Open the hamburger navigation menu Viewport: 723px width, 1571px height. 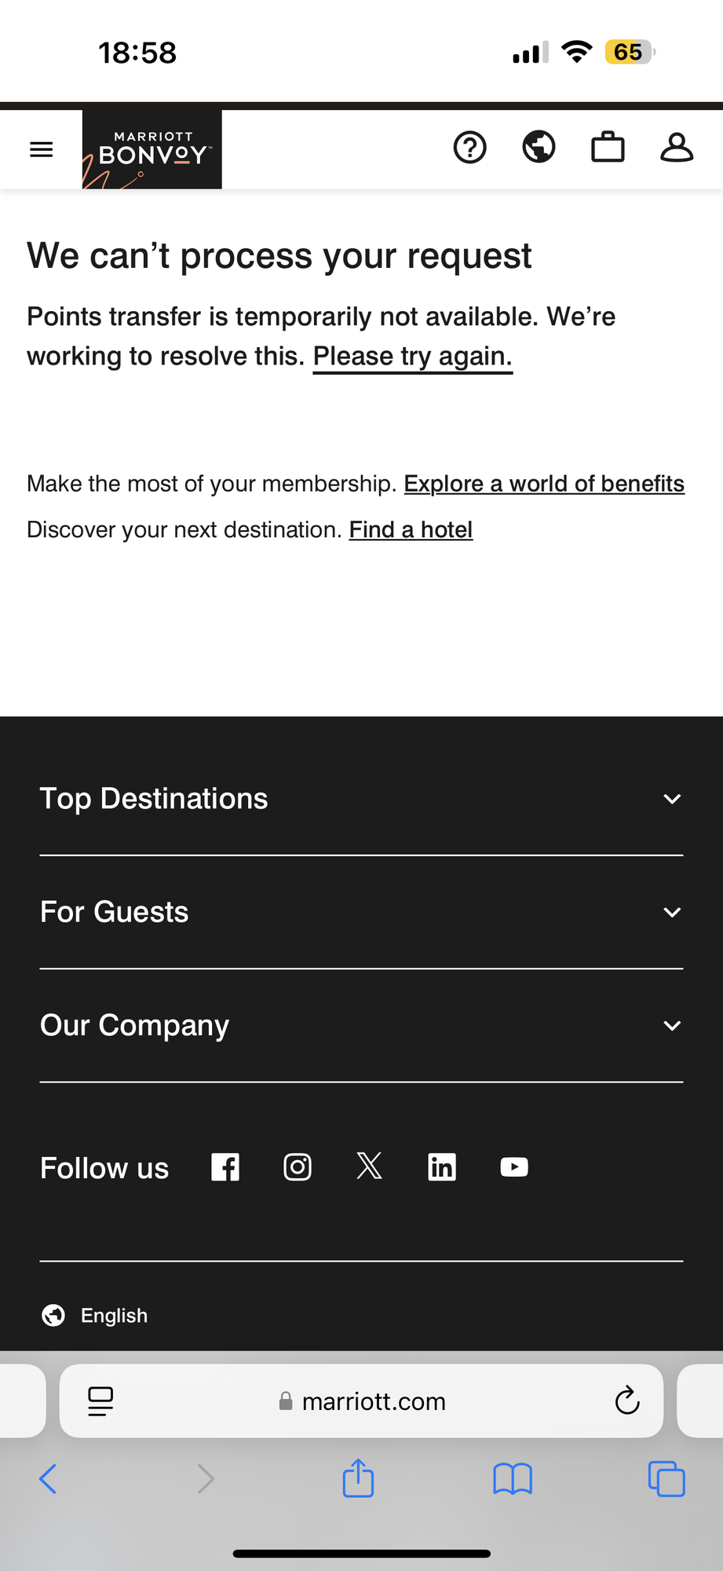pos(41,149)
